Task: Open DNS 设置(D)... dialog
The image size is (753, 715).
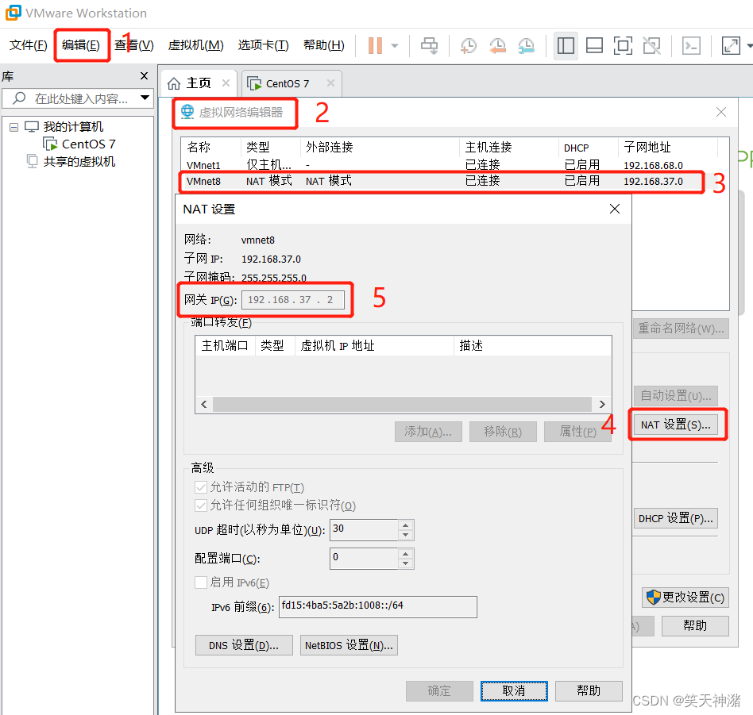Action: point(244,645)
